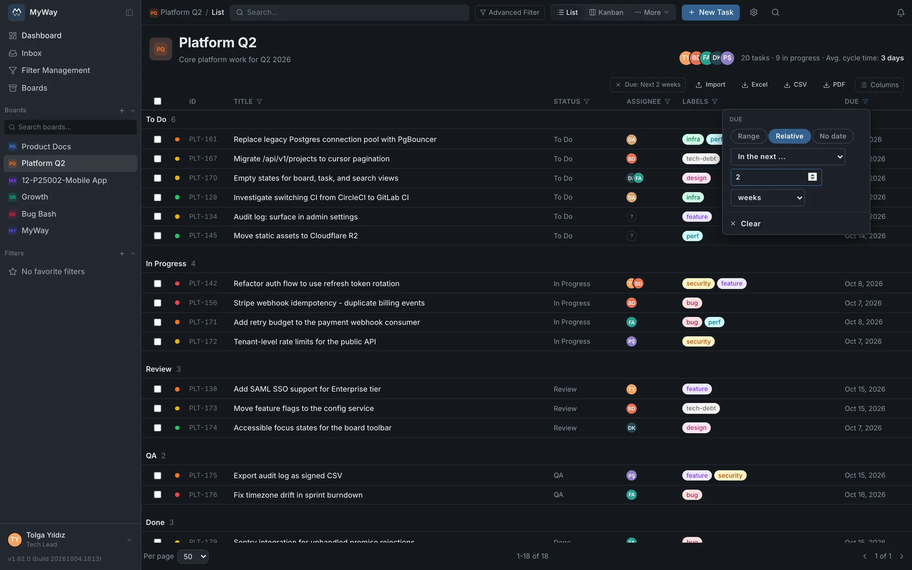912x570 pixels.
Task: Focus the top Search field
Action: coord(350,12)
